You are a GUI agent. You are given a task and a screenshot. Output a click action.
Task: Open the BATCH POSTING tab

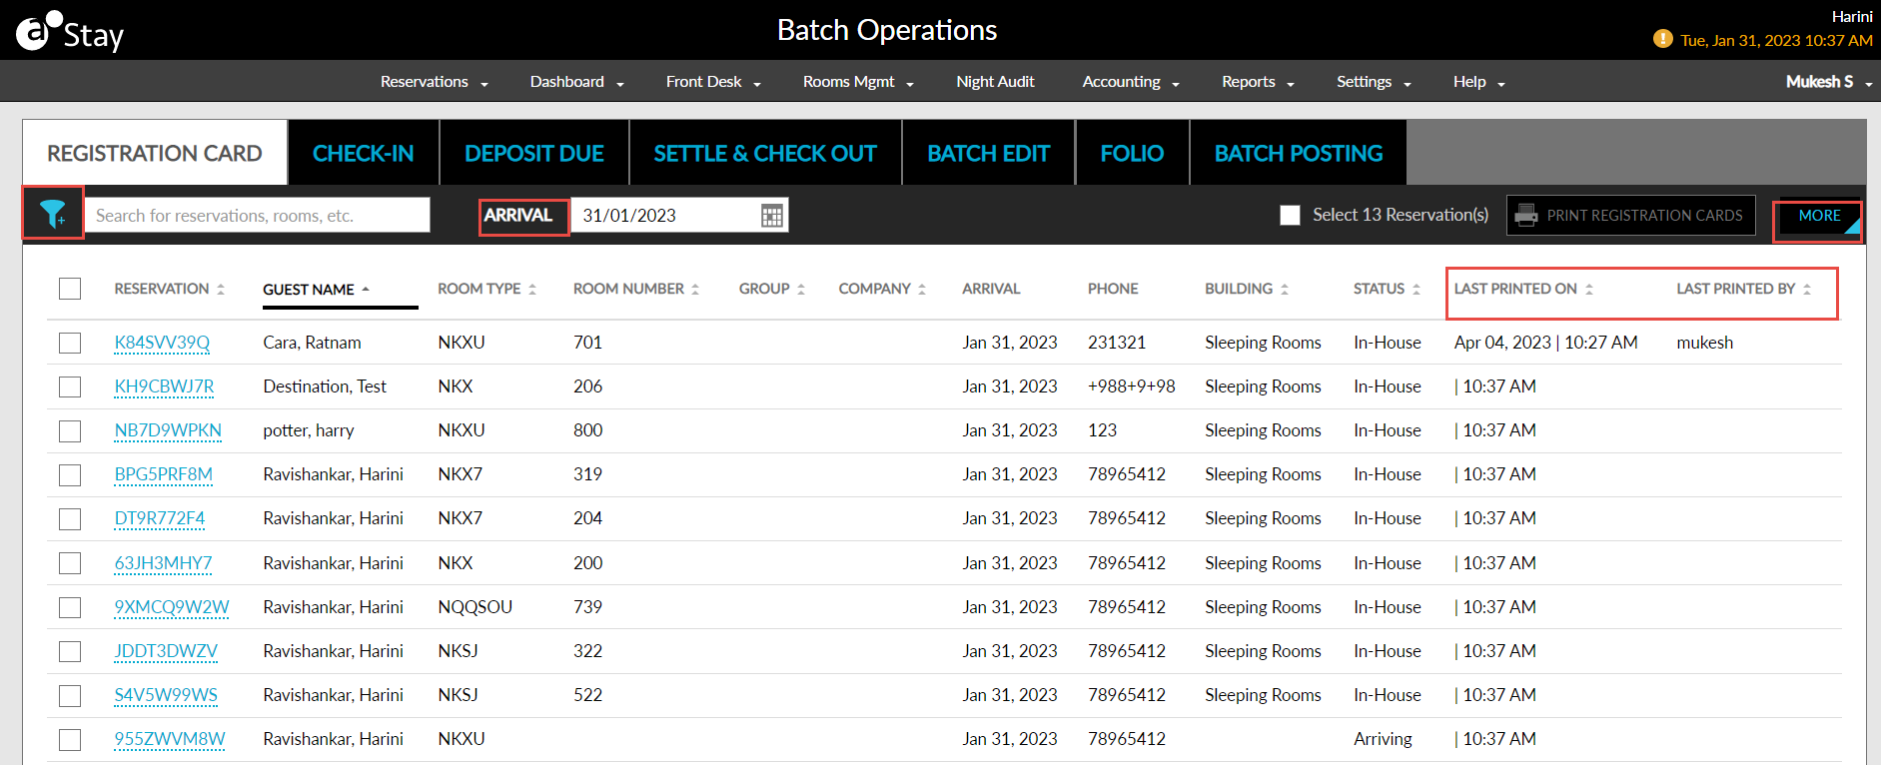tap(1298, 154)
